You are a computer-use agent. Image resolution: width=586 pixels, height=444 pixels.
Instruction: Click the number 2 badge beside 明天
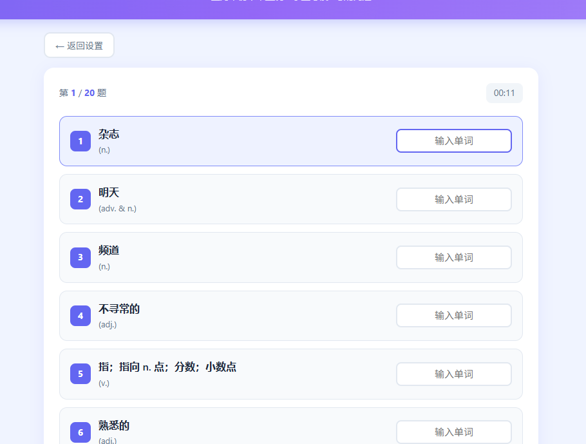(x=80, y=199)
